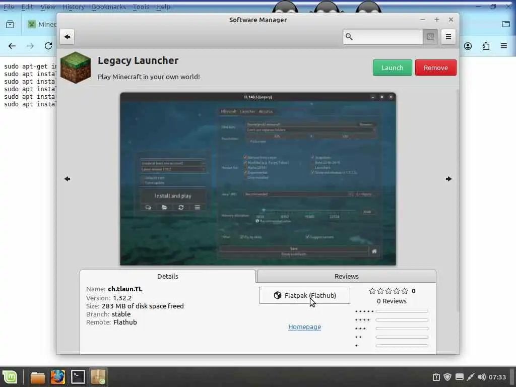Click the browser back arrow
Viewport: 516px width, 387px height.
coord(12,46)
